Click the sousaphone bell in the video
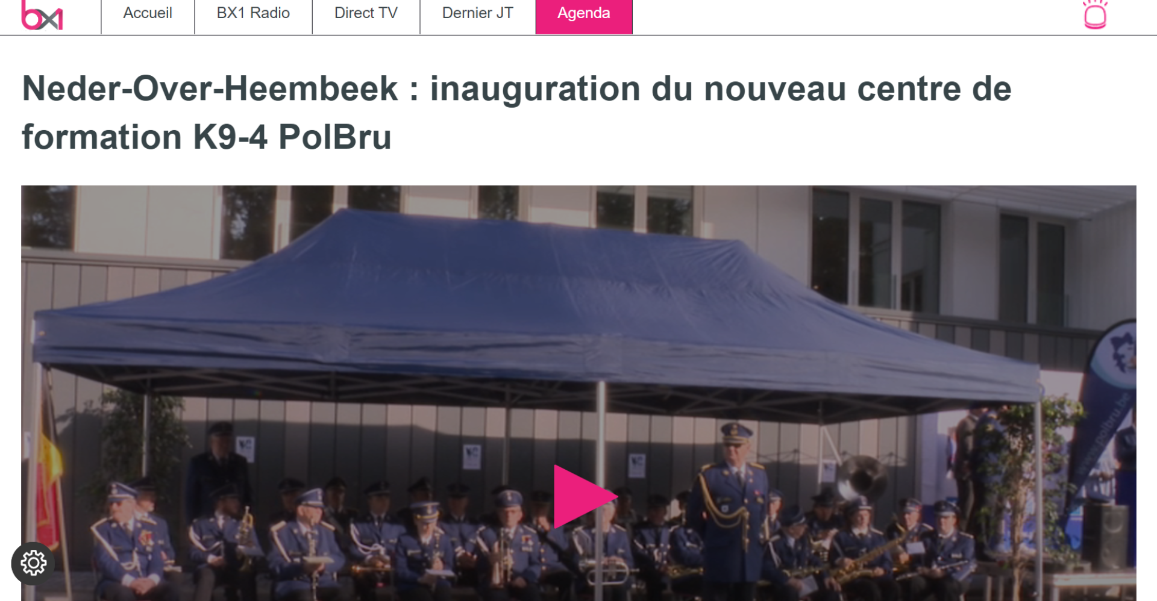The height and width of the screenshot is (601, 1157). pos(862,477)
